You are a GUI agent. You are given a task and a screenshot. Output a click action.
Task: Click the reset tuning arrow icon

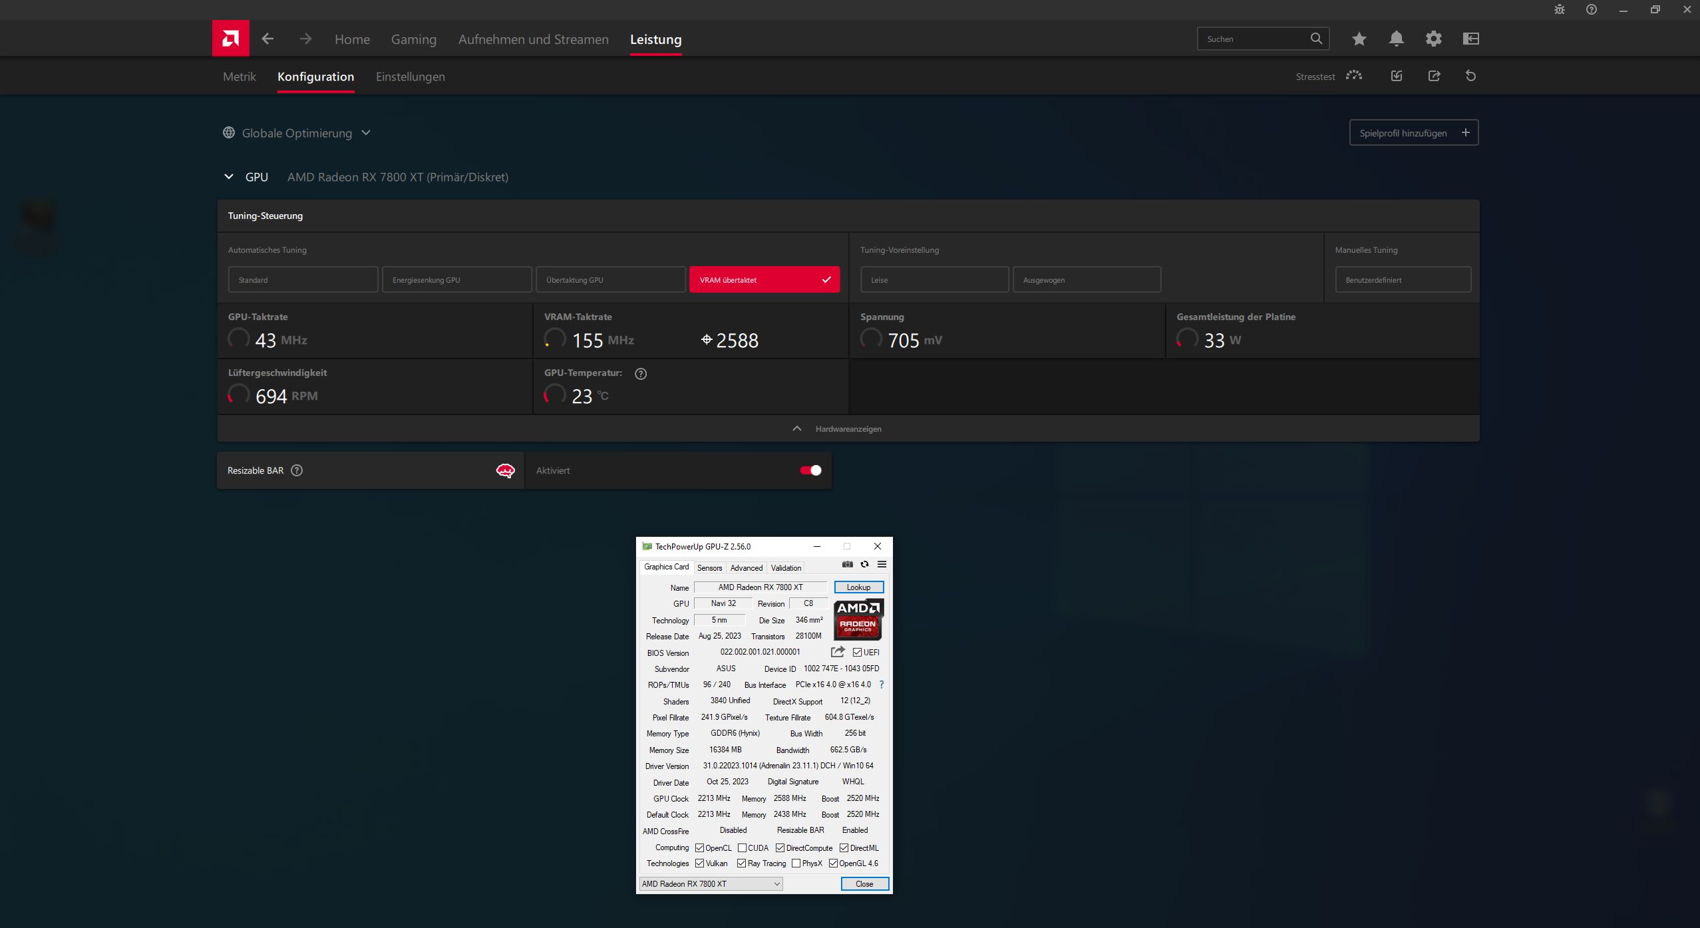tap(1470, 76)
